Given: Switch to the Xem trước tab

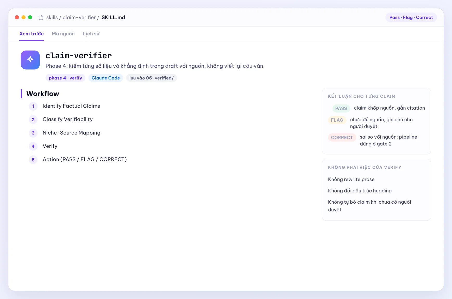Looking at the screenshot, I should pos(32,34).
